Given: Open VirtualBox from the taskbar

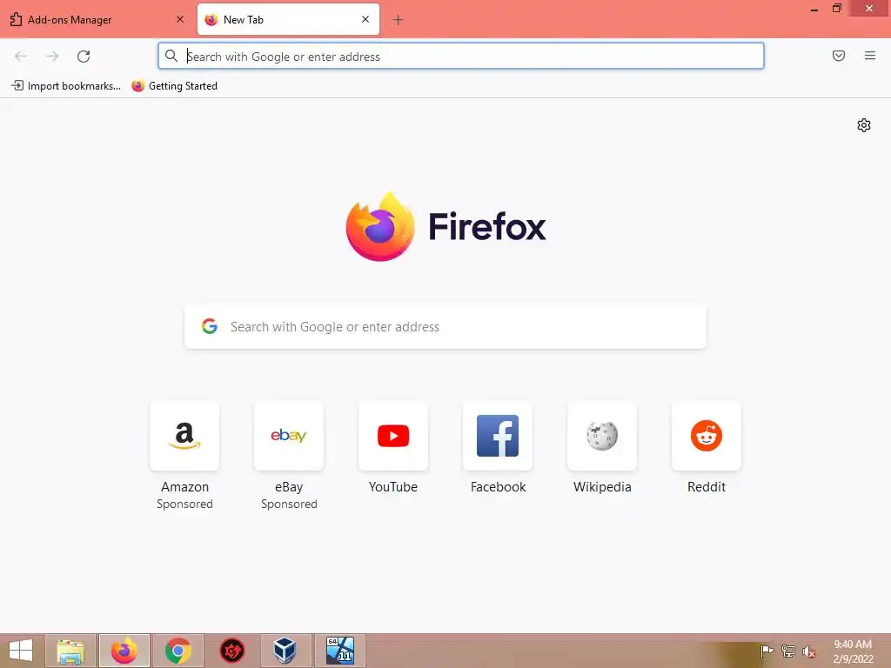Looking at the screenshot, I should coord(285,651).
